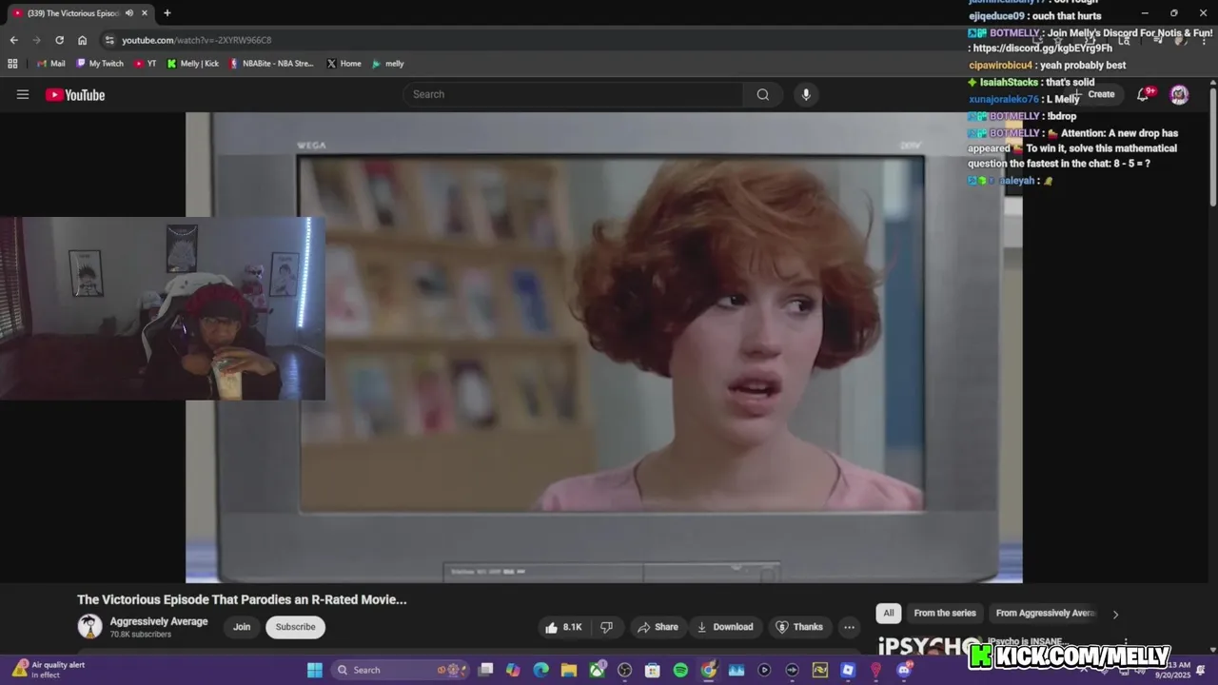Open Microsoft Edge from taskbar
This screenshot has width=1218, height=685.
pyautogui.click(x=540, y=670)
